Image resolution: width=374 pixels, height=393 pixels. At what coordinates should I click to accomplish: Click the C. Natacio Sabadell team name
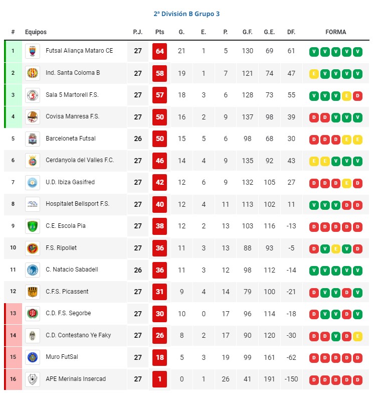[72, 270]
